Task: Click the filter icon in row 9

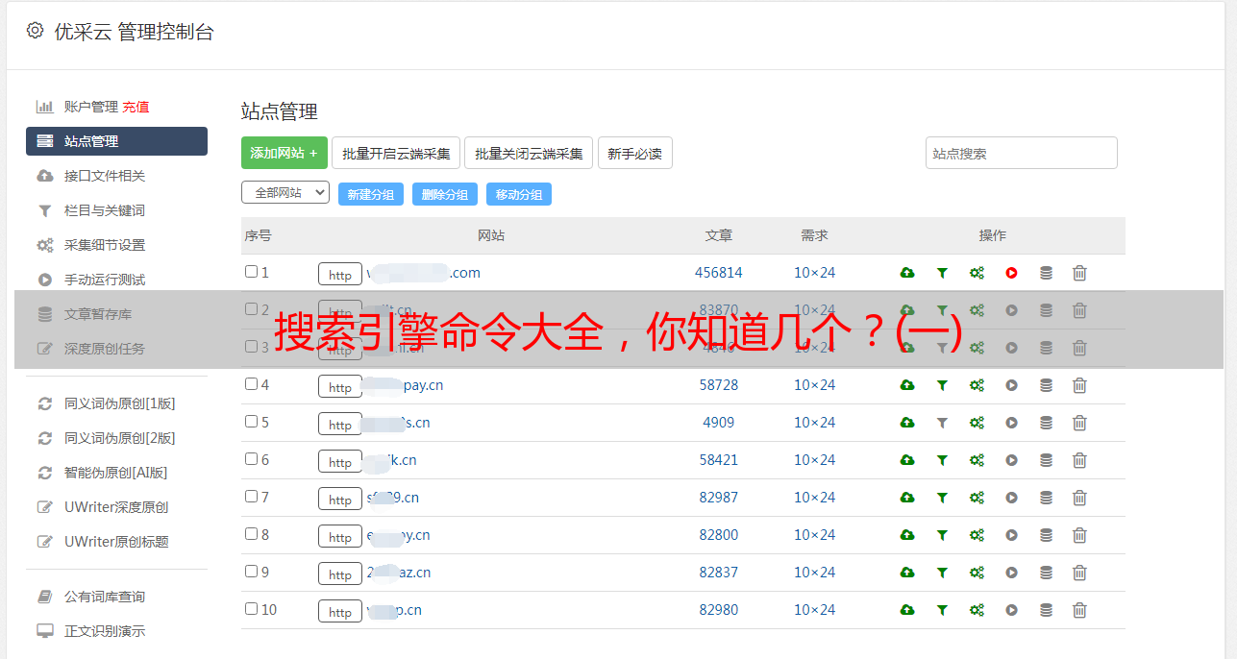Action: click(942, 573)
